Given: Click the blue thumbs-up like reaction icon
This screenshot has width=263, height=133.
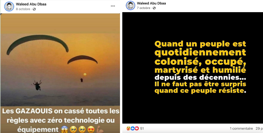Looking at the screenshot, I should (133, 128).
